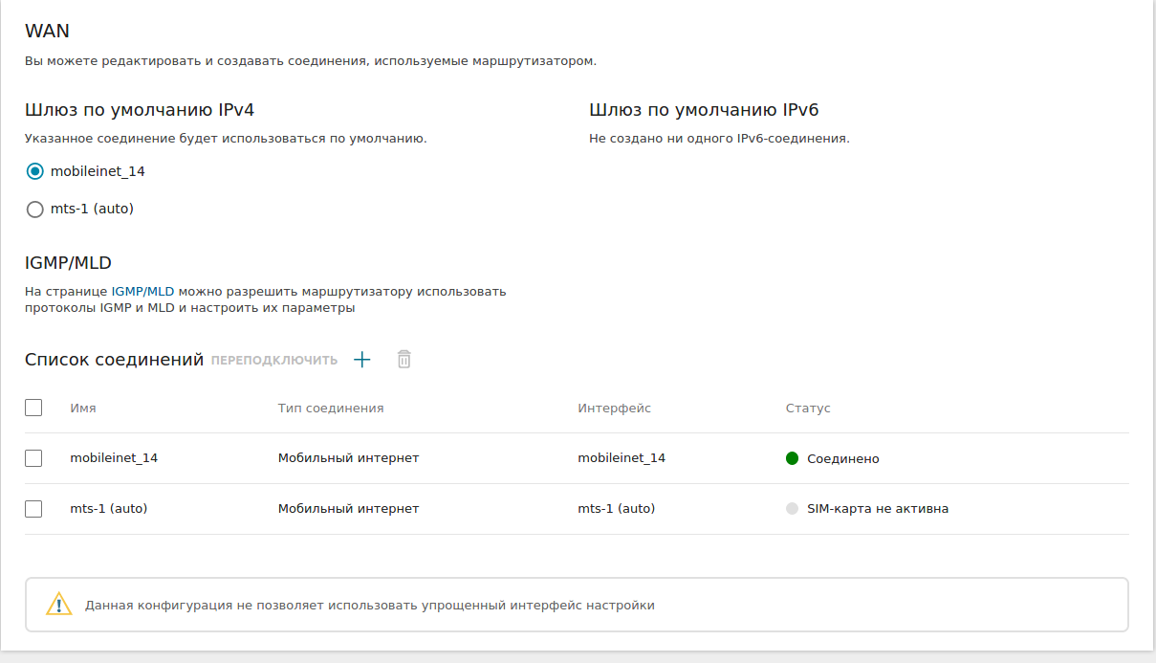Click the Соединено status text
Screen dimensions: 1156x663
[842, 459]
